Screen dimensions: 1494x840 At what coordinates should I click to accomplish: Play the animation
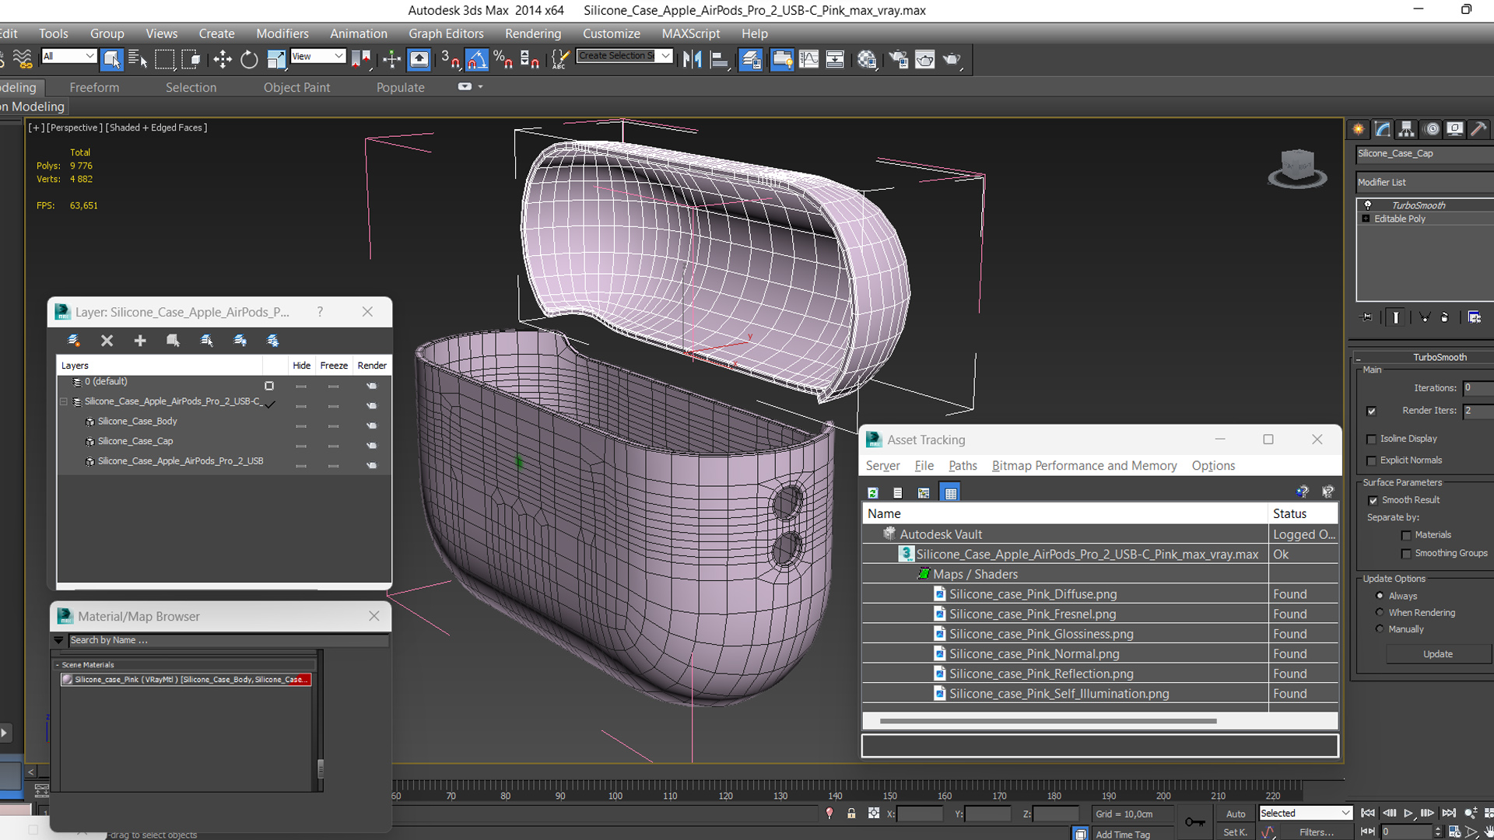click(1408, 814)
